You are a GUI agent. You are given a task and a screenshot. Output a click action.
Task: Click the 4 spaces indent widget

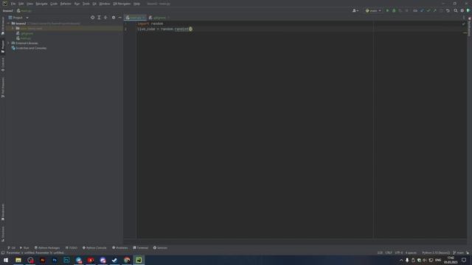click(x=411, y=252)
